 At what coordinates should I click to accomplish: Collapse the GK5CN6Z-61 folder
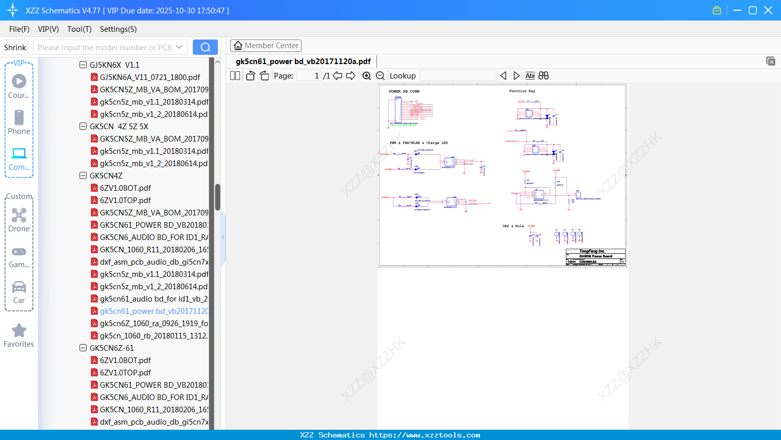click(83, 348)
